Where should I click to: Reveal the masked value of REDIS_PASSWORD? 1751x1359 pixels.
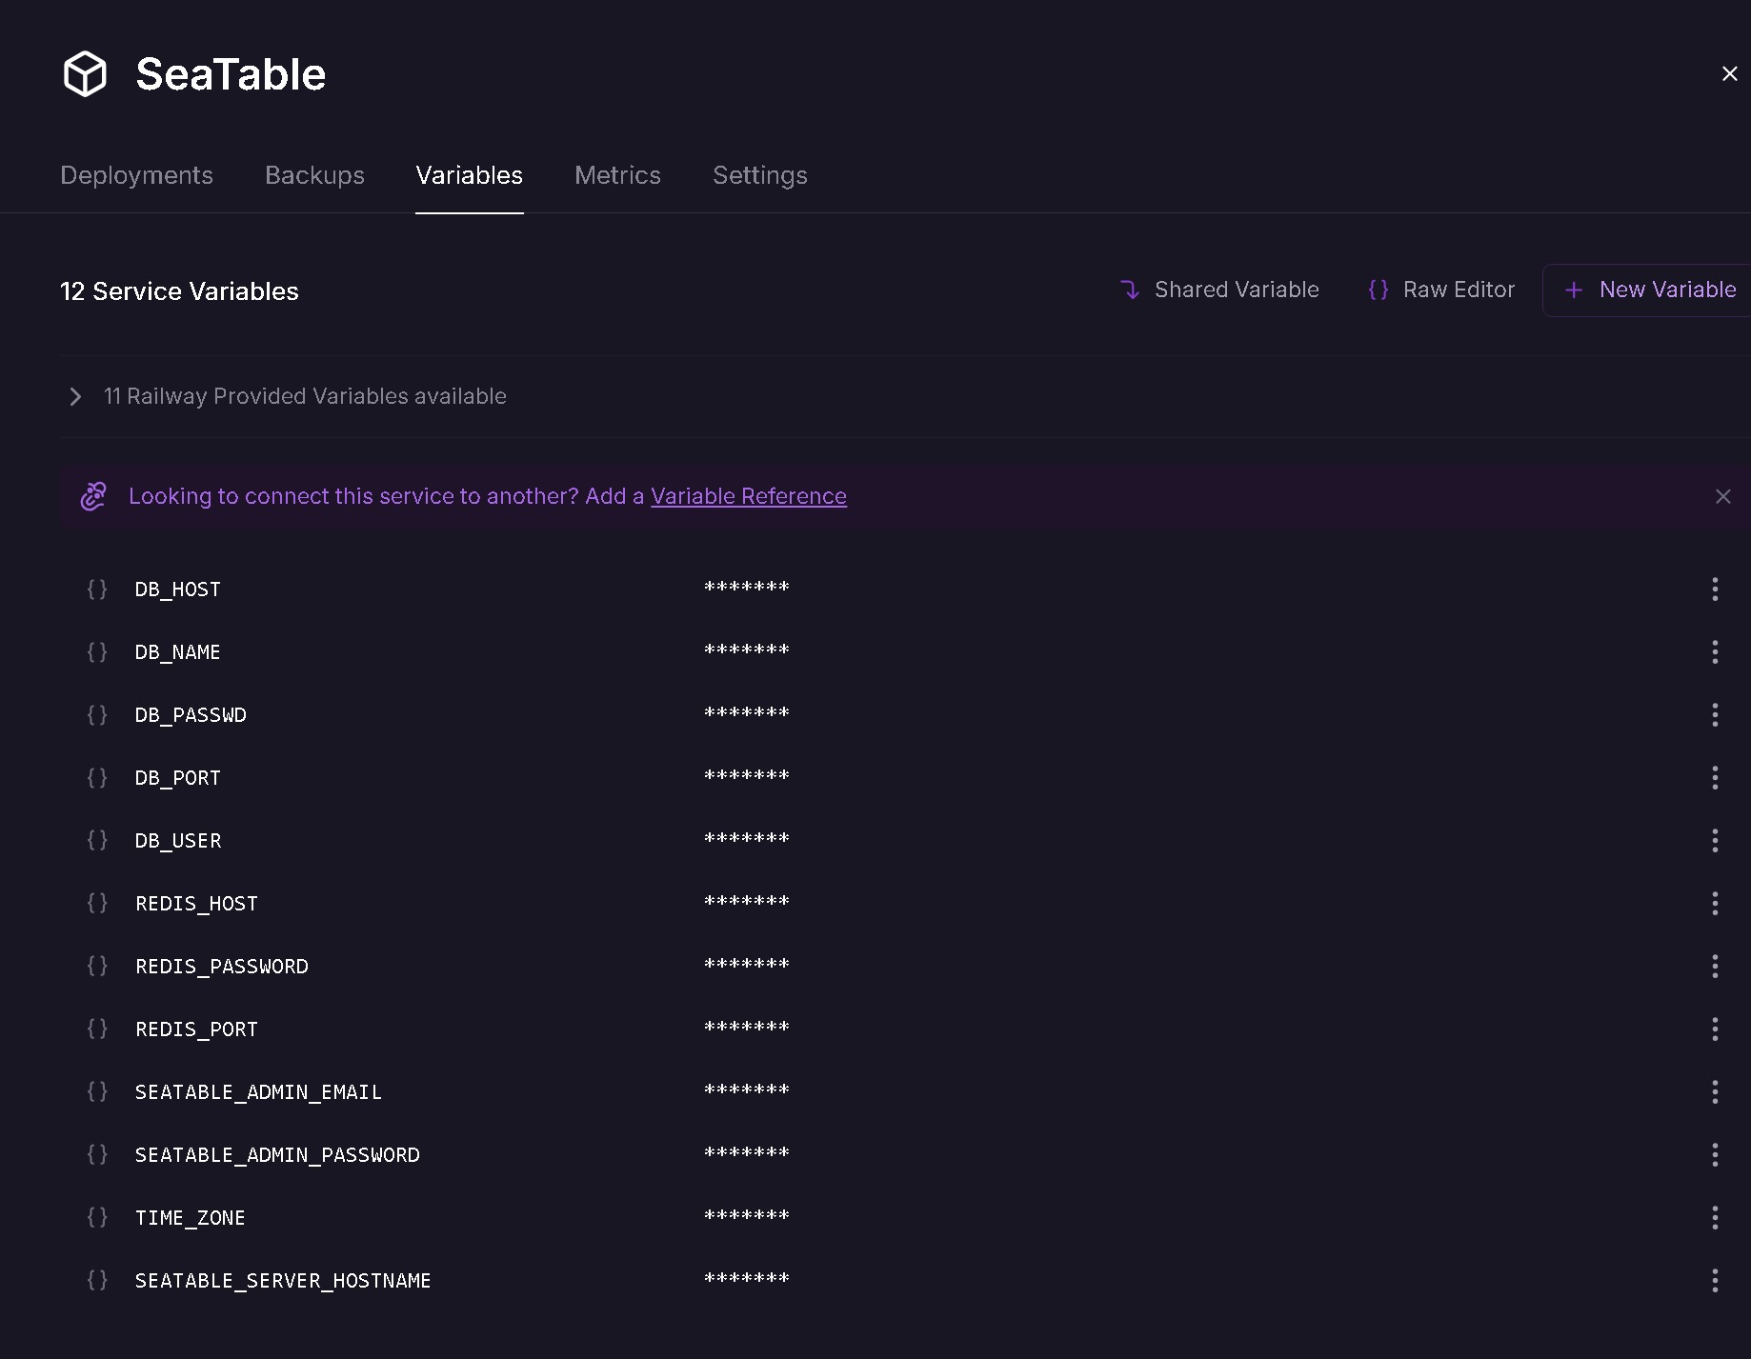(747, 964)
